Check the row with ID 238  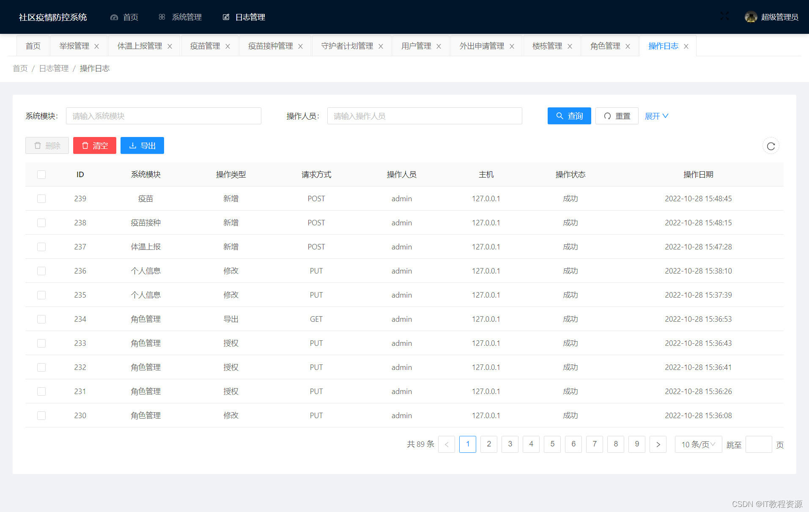41,223
